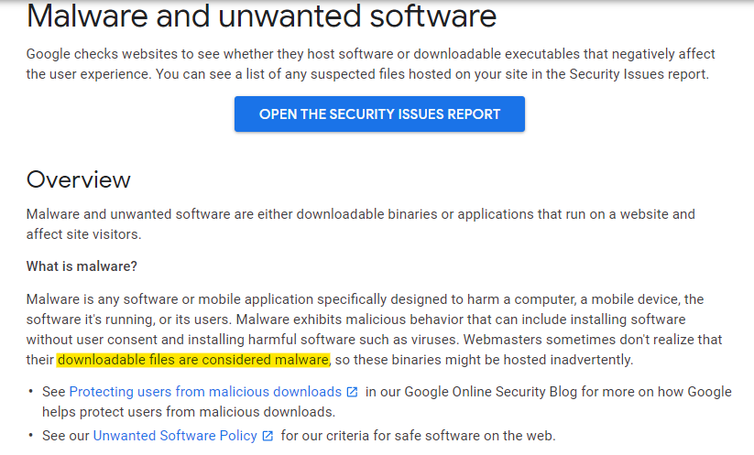Click the Open the Security Issues Report button
The image size is (754, 455).
(x=379, y=114)
